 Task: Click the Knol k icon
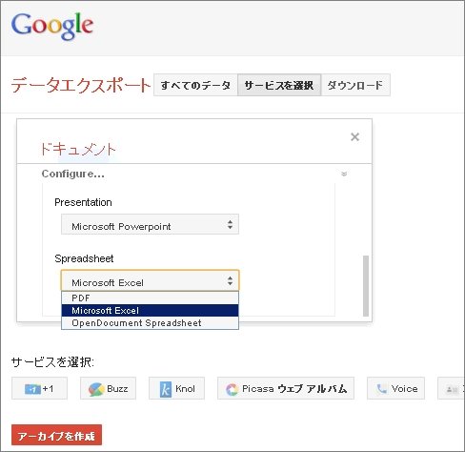point(166,389)
